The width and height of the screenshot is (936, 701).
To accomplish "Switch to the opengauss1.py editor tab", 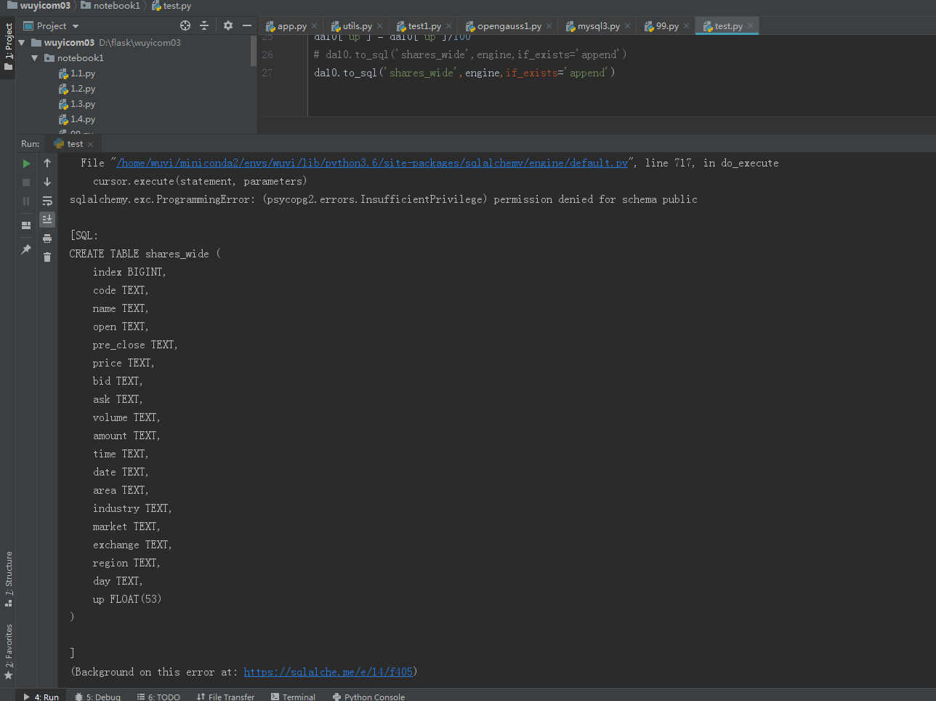I will 509,26.
